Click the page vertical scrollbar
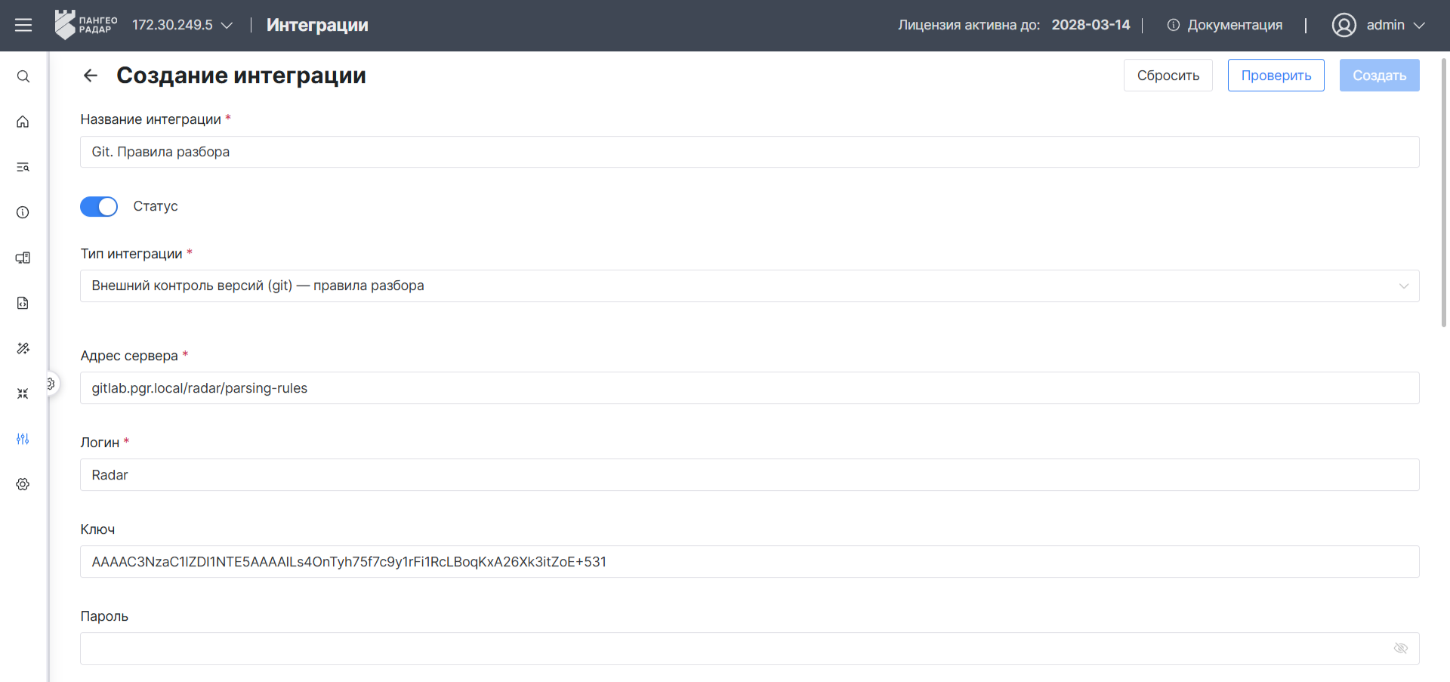The image size is (1450, 682). coord(1444,193)
